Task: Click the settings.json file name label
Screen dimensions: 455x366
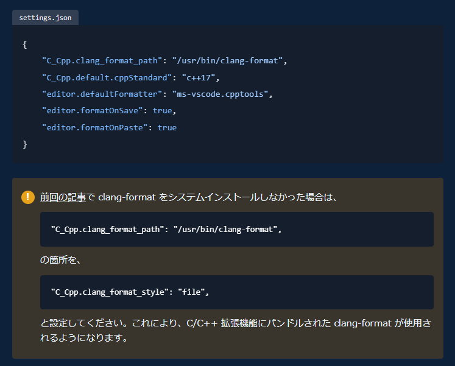Action: pos(45,18)
